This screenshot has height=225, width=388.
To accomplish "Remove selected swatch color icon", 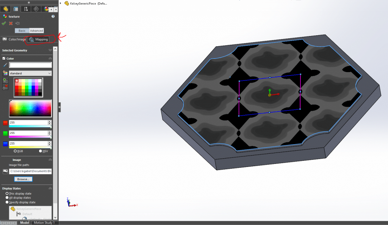I will pos(5,87).
